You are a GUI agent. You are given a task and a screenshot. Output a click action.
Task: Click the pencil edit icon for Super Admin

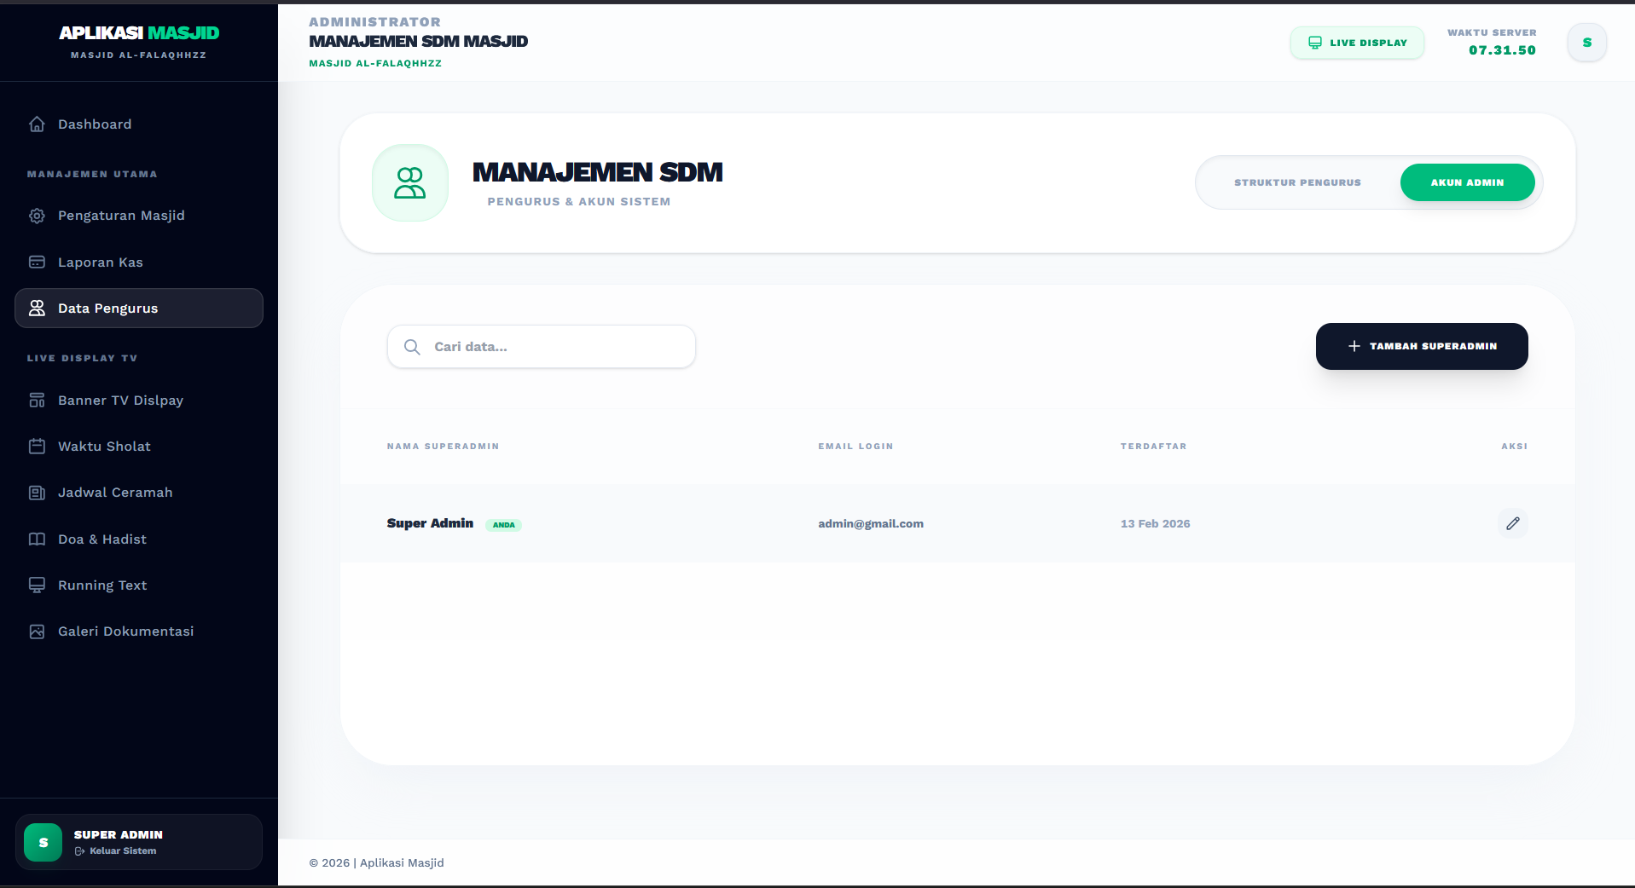pyautogui.click(x=1512, y=523)
